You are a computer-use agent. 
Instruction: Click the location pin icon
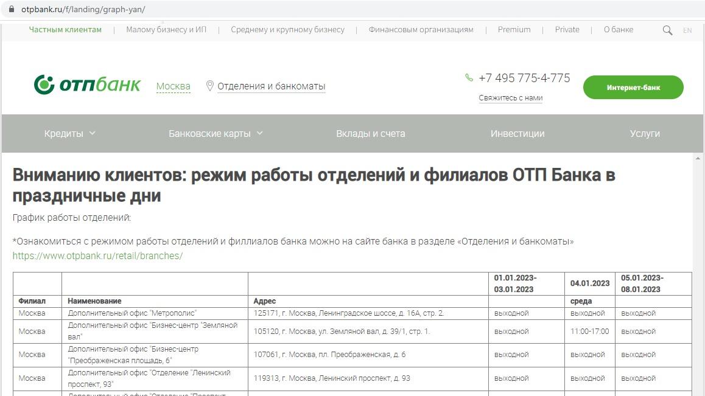(209, 85)
